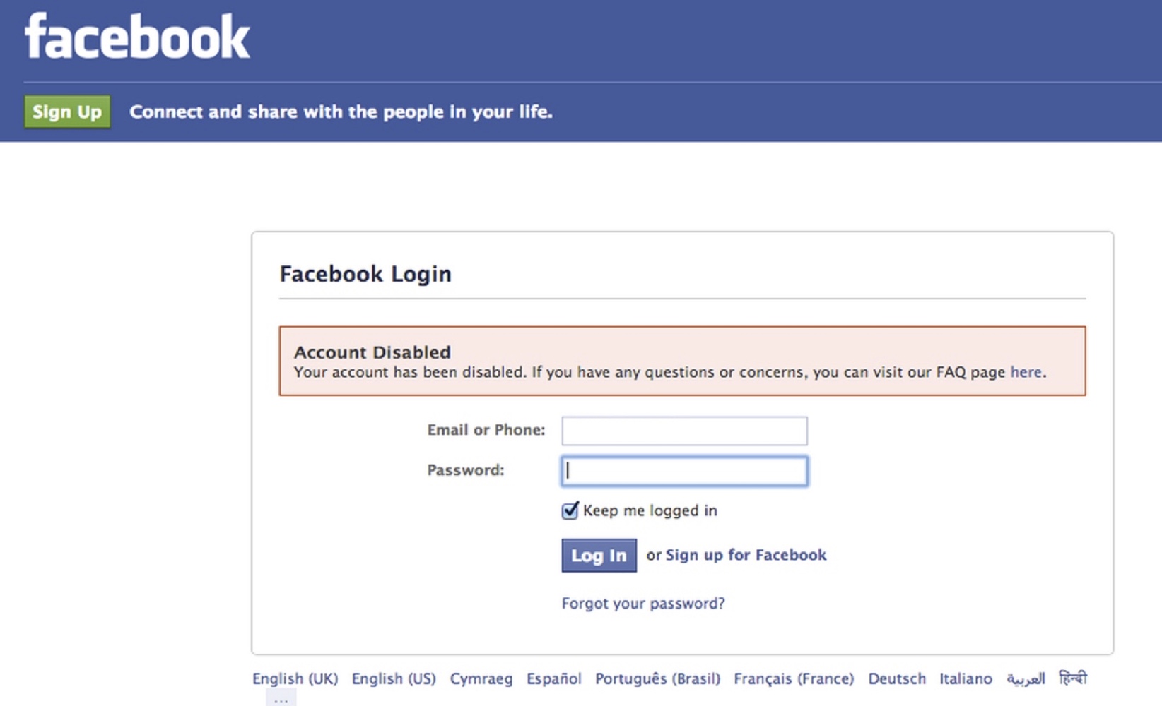Open the FAQ page "here" link

point(1026,372)
